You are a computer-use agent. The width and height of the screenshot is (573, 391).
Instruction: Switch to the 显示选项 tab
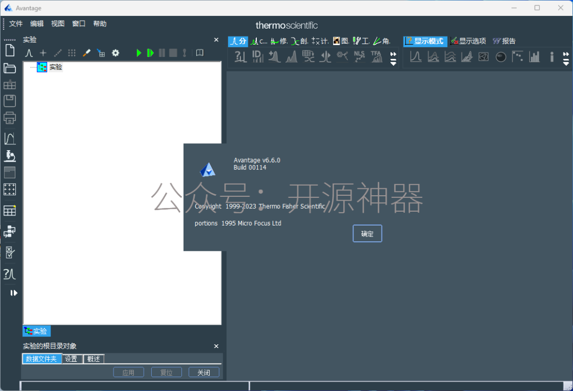468,41
